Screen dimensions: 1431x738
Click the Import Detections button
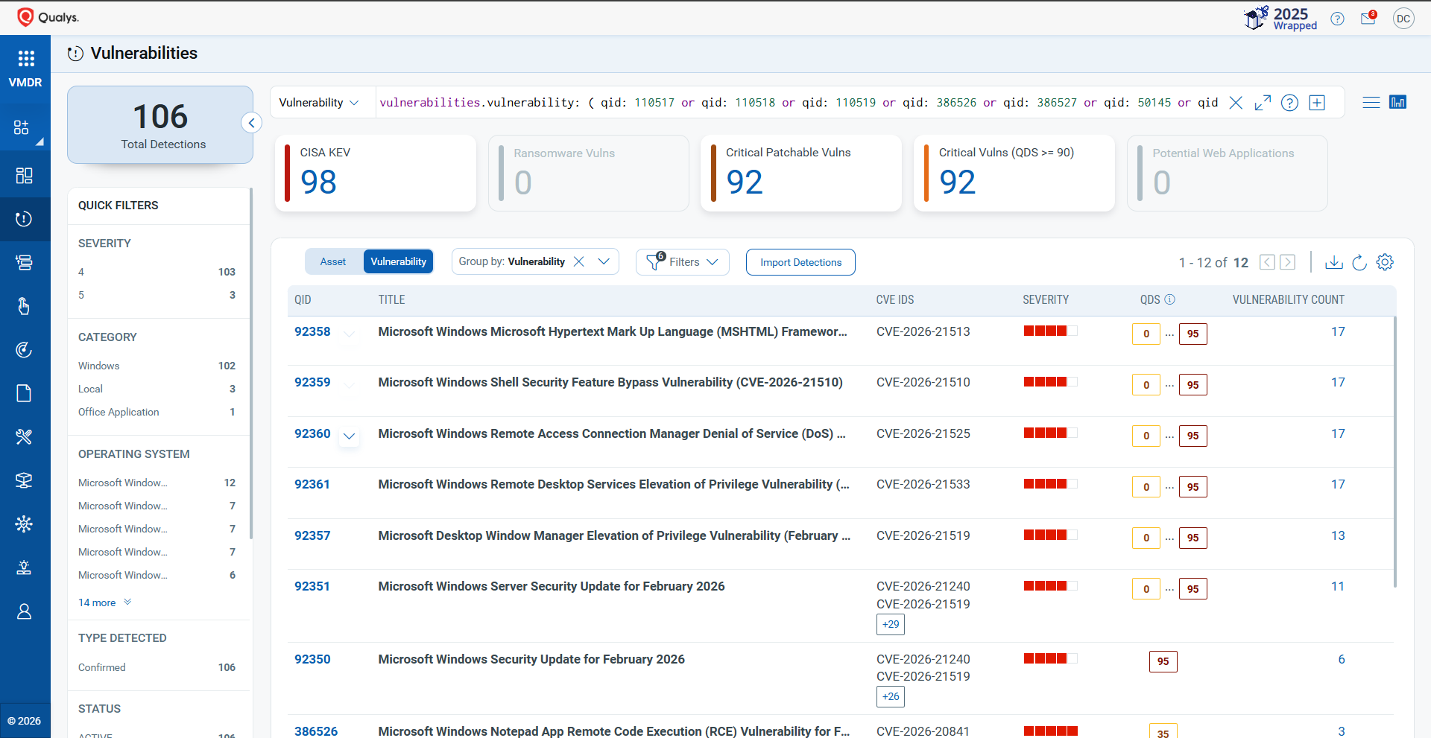pos(800,262)
